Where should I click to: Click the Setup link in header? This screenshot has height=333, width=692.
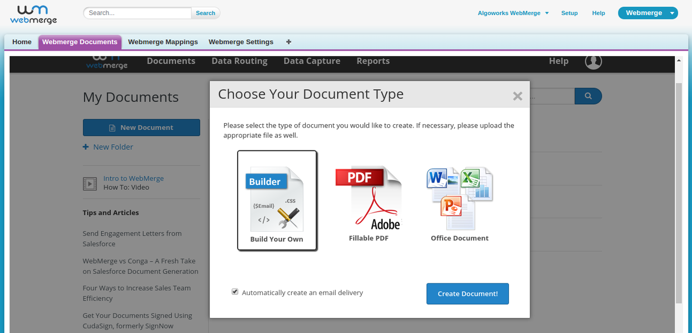coord(569,13)
